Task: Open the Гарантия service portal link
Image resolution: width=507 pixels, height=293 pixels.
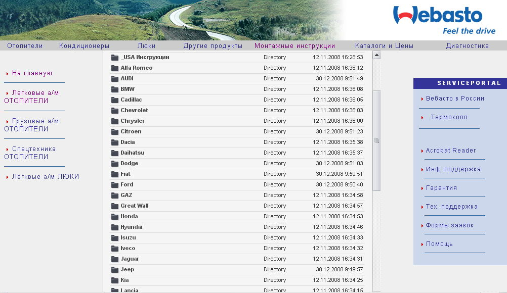Action: (x=441, y=188)
